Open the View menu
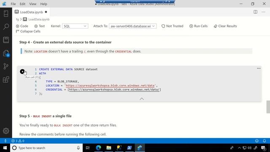270x152 pixels. coord(32,4)
